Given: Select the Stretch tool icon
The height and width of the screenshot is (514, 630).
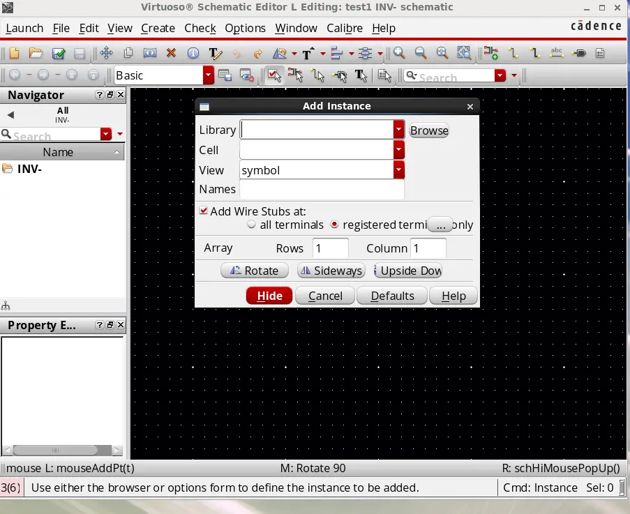Looking at the screenshot, I should (150, 53).
